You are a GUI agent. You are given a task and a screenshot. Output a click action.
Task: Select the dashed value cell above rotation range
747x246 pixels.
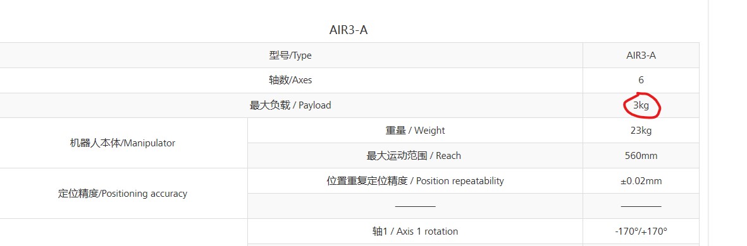tap(641, 206)
